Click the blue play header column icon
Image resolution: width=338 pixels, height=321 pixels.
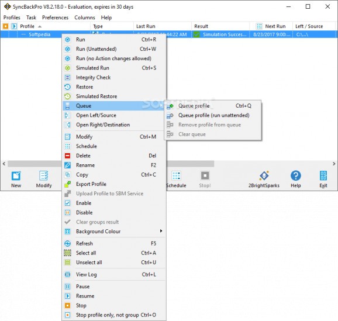(x=14, y=26)
